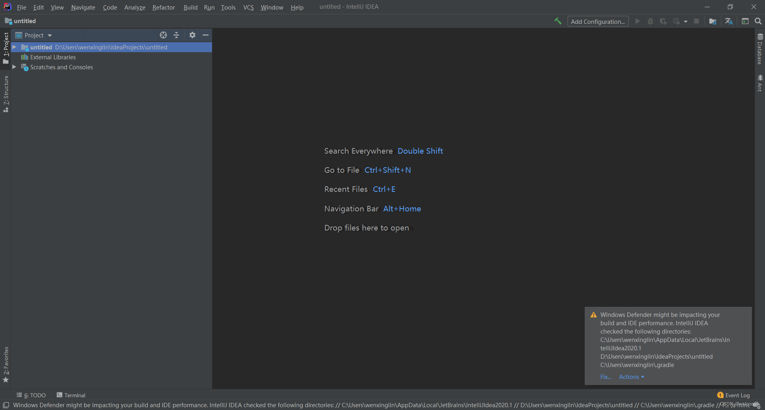
Task: Open Project panel gear options
Action: tap(192, 35)
